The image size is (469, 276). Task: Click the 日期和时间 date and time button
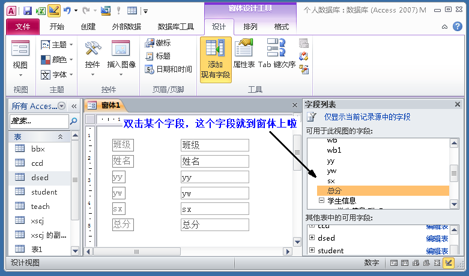coord(168,69)
